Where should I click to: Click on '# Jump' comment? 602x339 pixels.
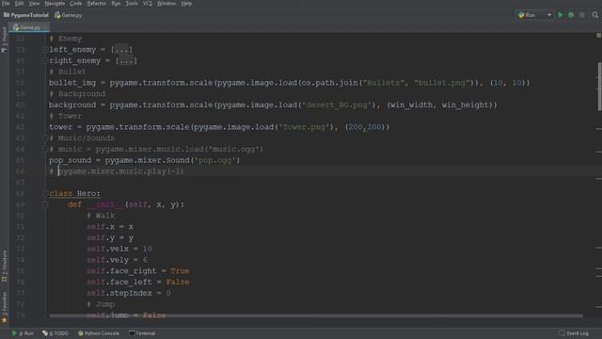pos(101,304)
